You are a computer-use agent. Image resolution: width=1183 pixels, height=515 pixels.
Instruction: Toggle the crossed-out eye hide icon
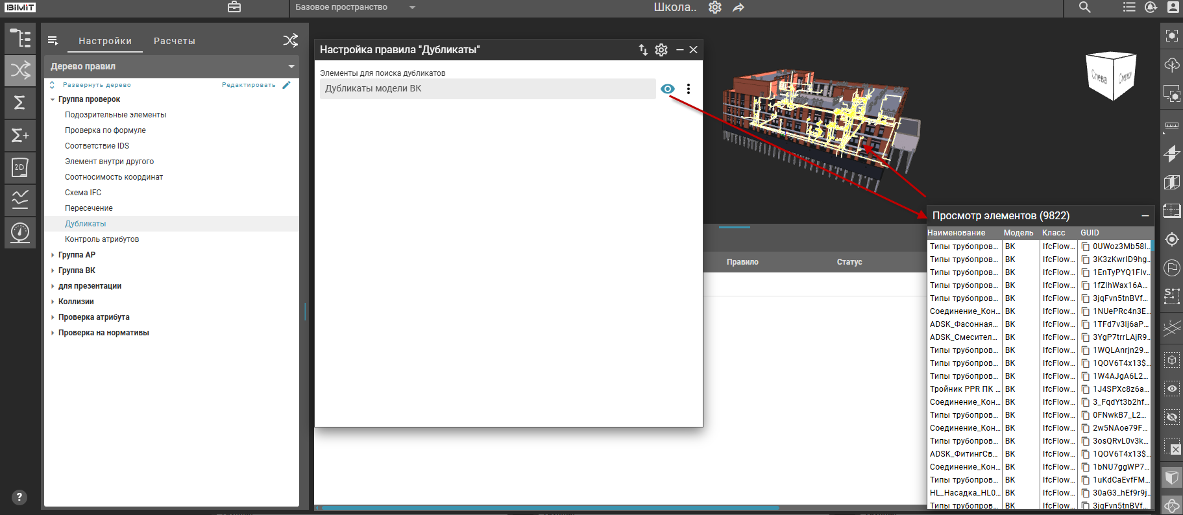(1171, 417)
